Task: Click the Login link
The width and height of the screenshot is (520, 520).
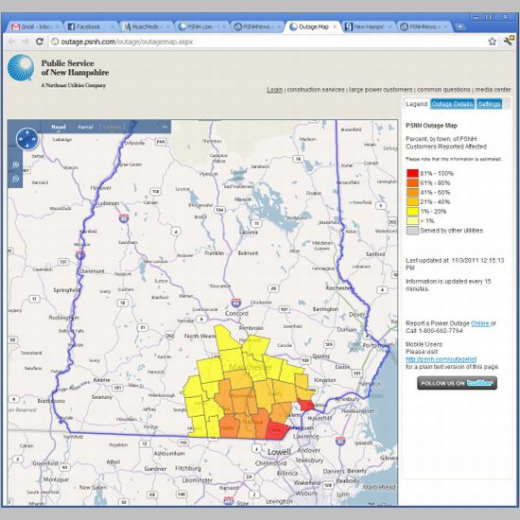Action: pos(274,90)
